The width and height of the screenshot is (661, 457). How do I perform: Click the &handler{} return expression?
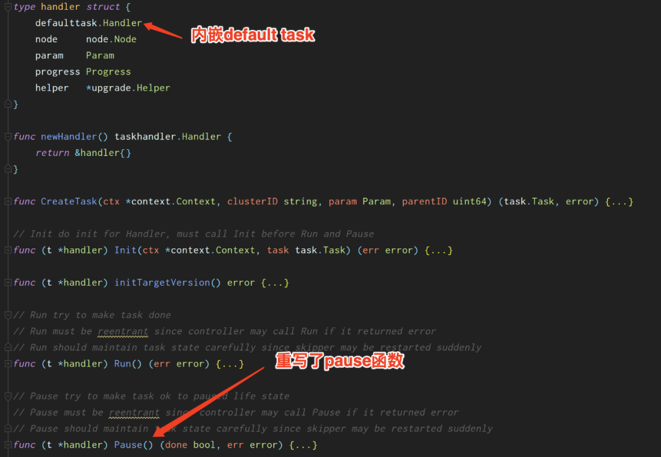[103, 153]
